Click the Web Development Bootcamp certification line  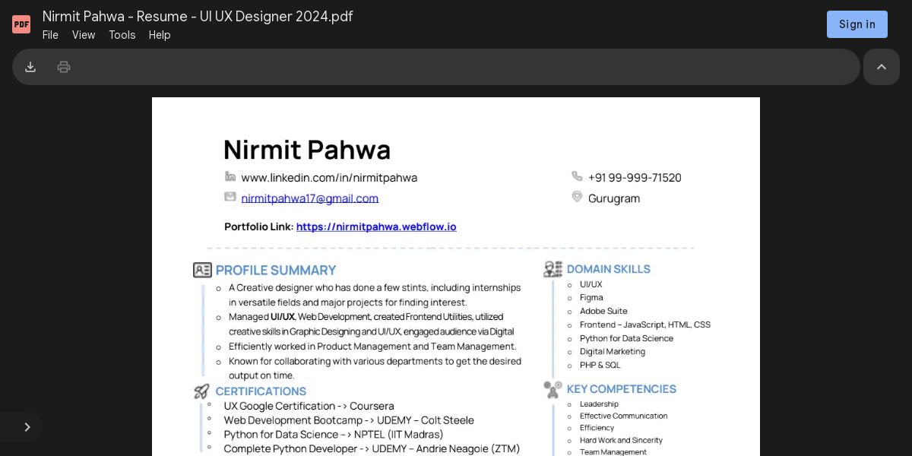click(x=349, y=420)
